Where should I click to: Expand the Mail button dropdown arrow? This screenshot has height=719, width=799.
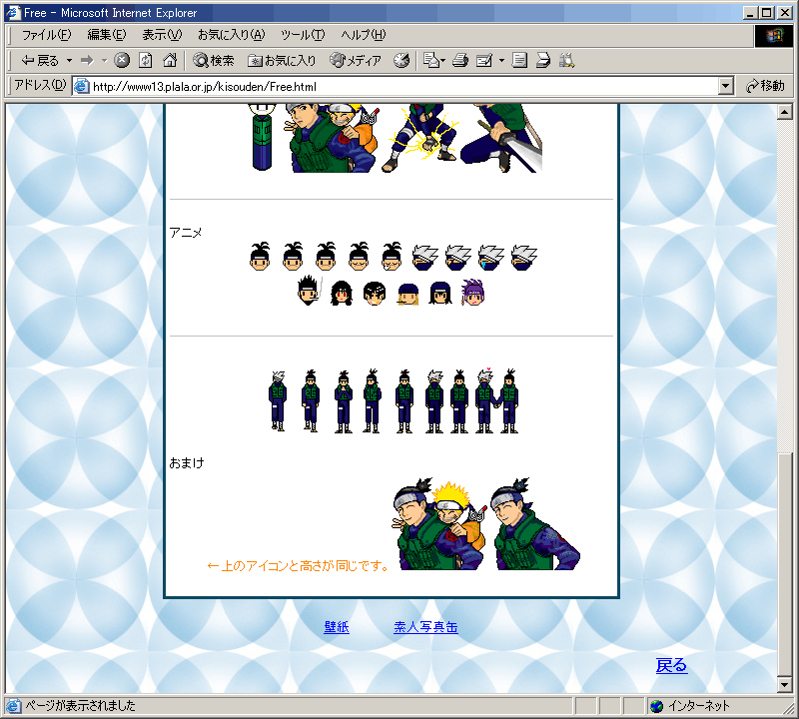point(442,61)
